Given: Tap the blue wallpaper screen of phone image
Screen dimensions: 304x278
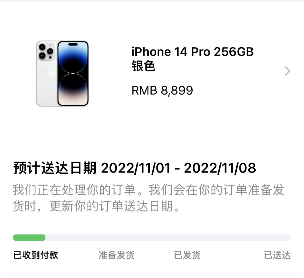Looking at the screenshot, I should [x=73, y=73].
